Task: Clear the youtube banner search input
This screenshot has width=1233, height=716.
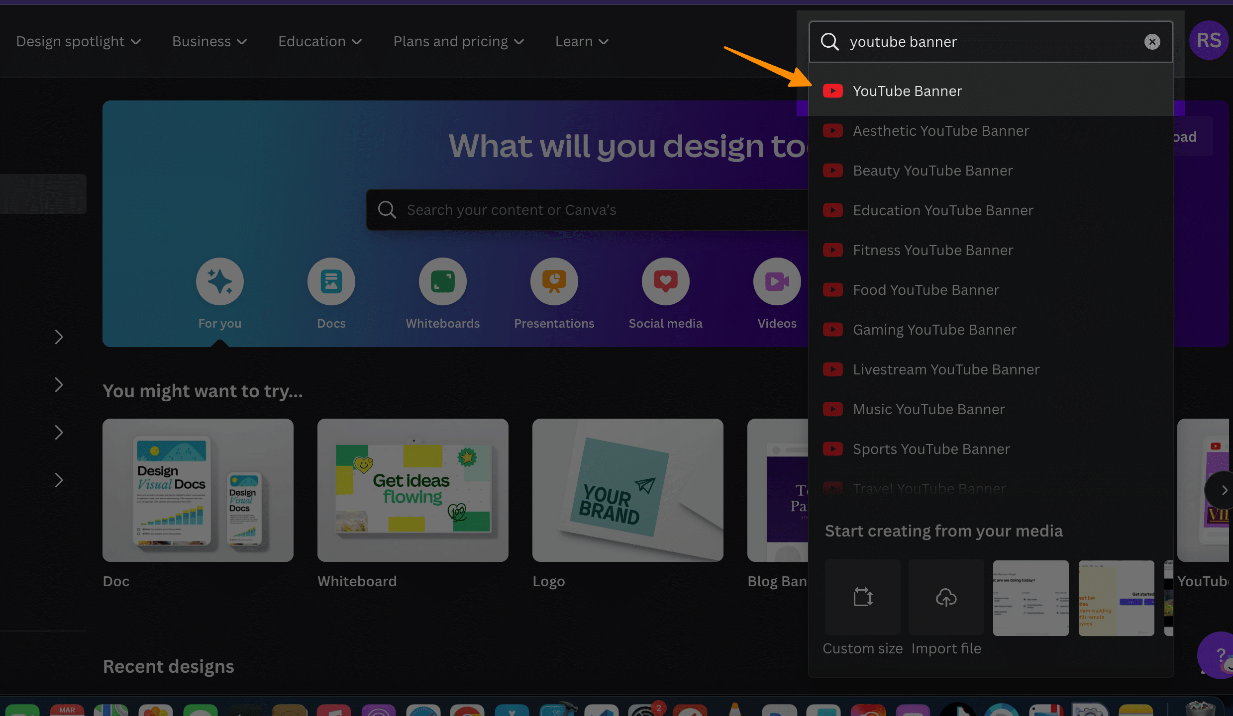Action: click(1152, 41)
